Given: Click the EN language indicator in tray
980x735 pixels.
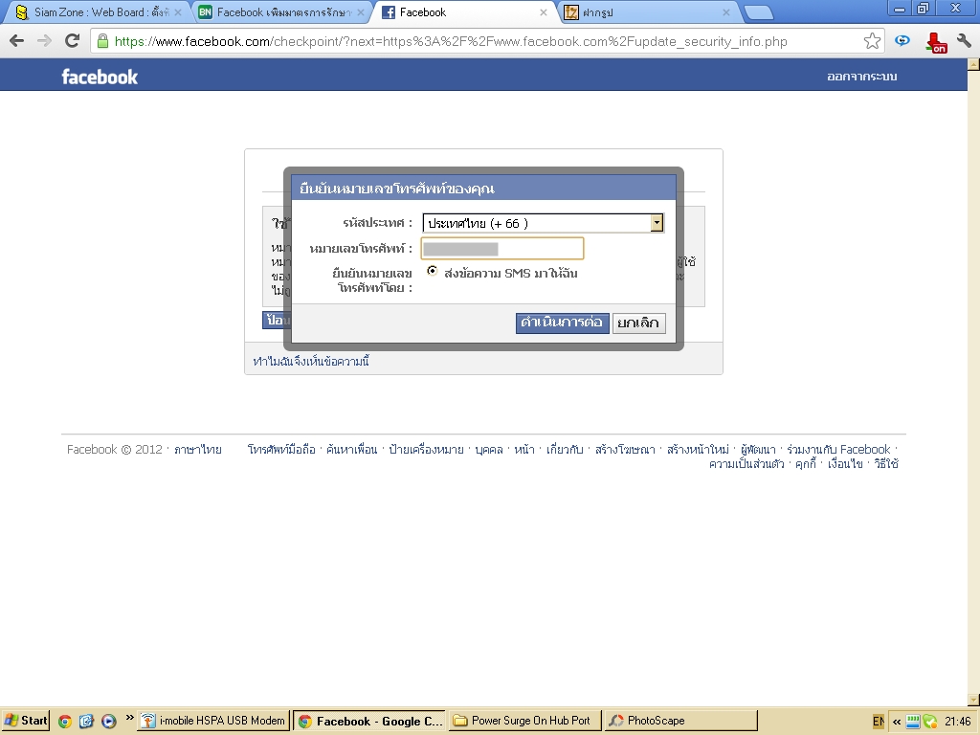Looking at the screenshot, I should click(x=879, y=722).
